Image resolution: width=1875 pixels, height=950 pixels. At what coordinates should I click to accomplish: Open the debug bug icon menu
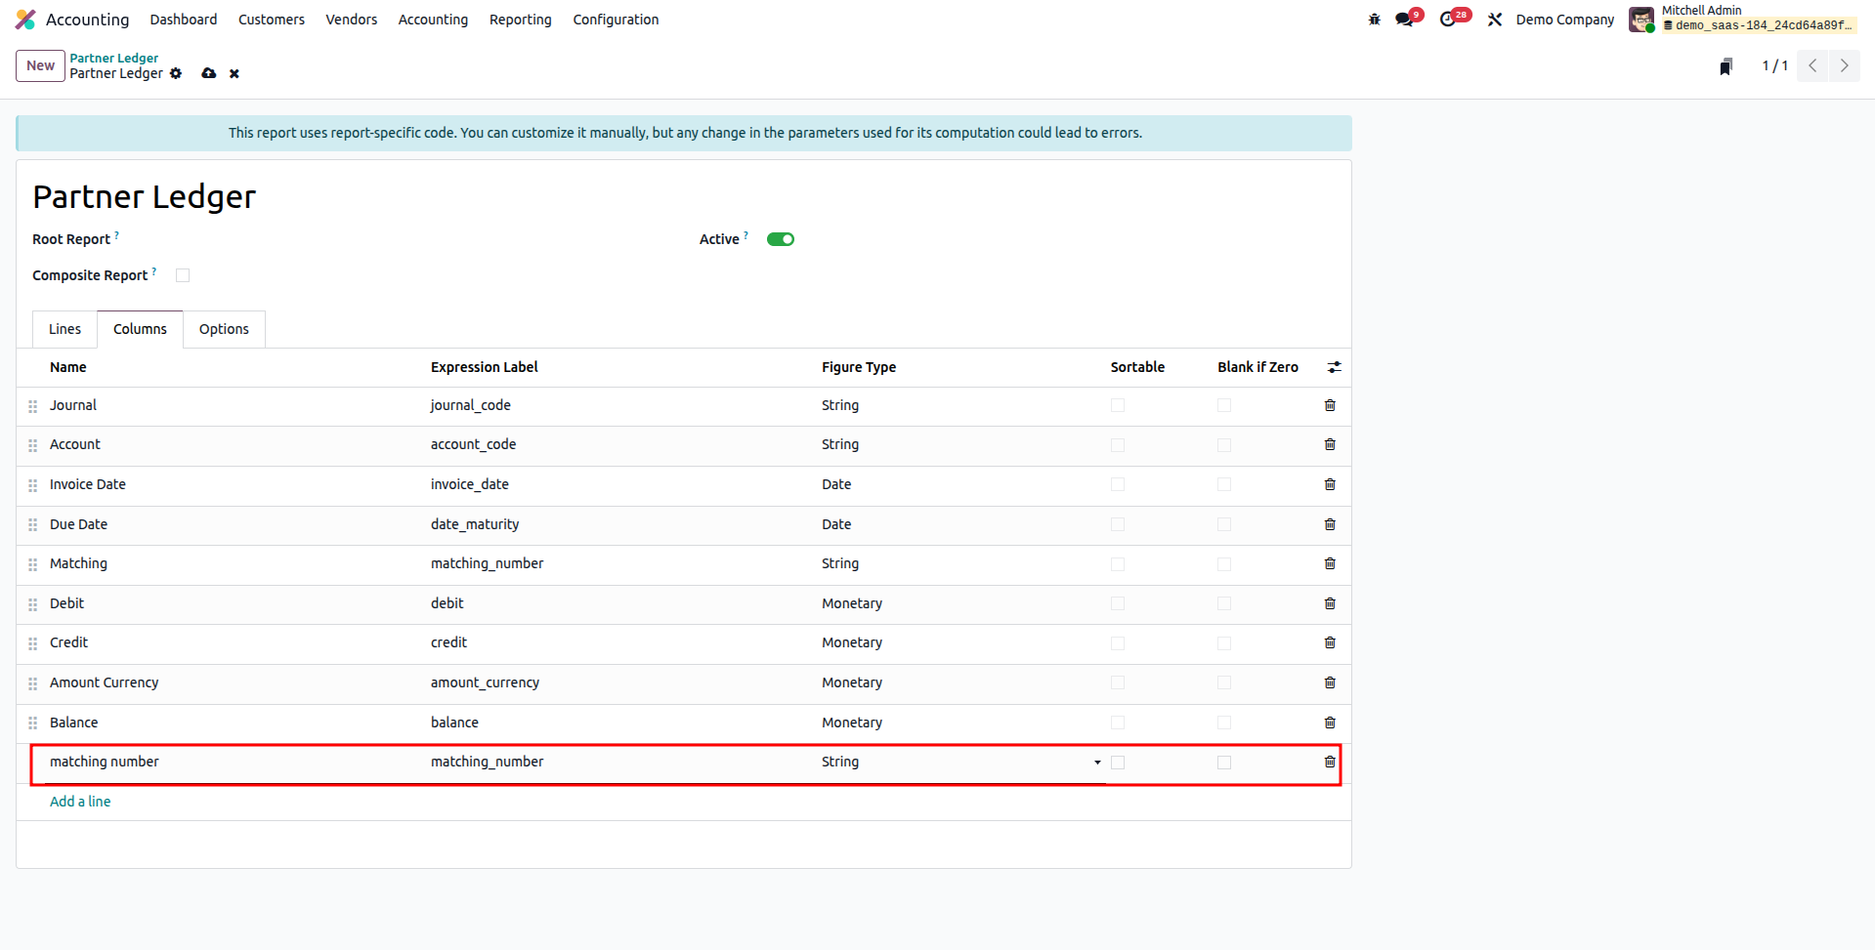click(x=1374, y=20)
